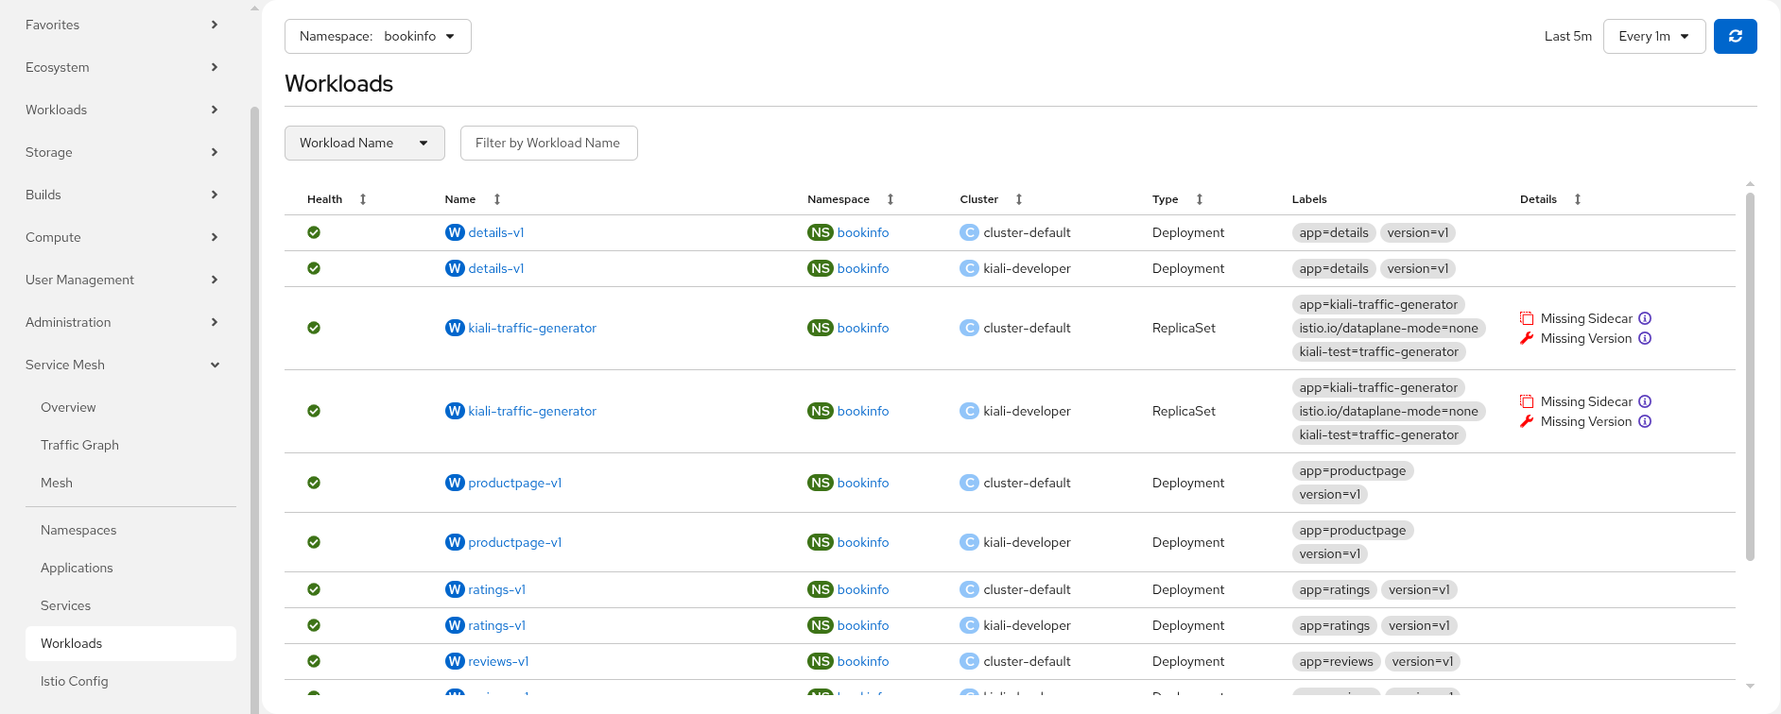Image resolution: width=1781 pixels, height=714 pixels.
Task: Open details-v1 workload on kiali-developer
Action: pyautogui.click(x=496, y=268)
